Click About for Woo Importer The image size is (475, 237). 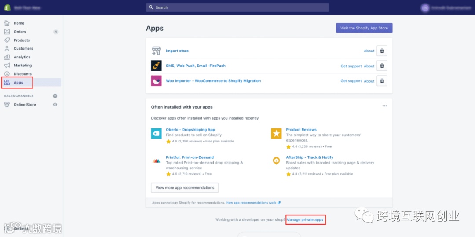pyautogui.click(x=369, y=81)
